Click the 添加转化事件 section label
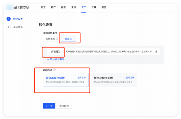181x119 pixels. [50, 33]
